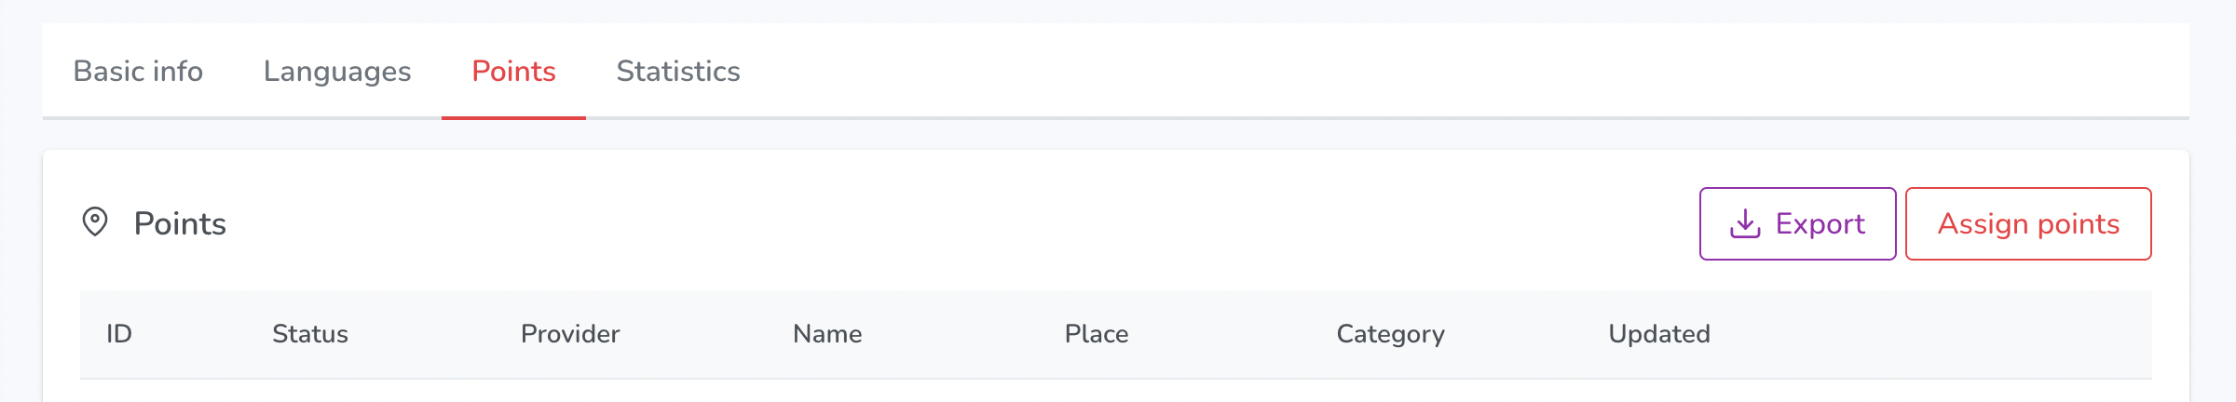Sort by the ID column header
The width and height of the screenshot is (2236, 402).
[x=119, y=334]
